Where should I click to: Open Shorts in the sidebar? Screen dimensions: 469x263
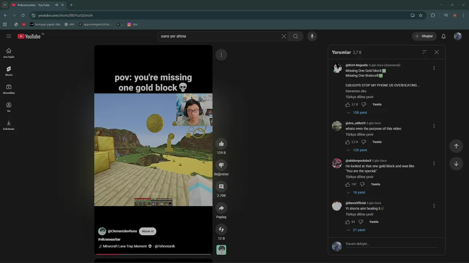click(x=9, y=71)
